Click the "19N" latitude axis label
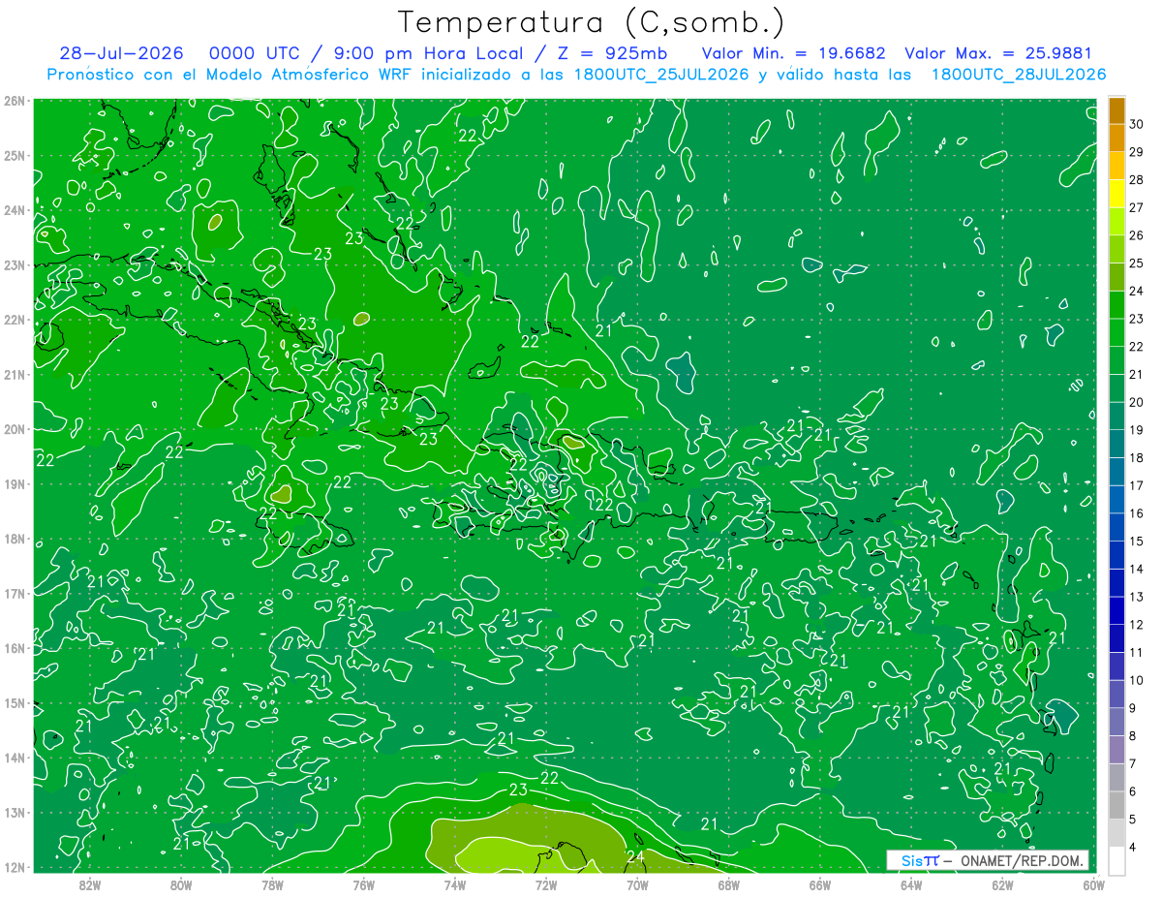Image resolution: width=1162 pixels, height=898 pixels. point(15,484)
